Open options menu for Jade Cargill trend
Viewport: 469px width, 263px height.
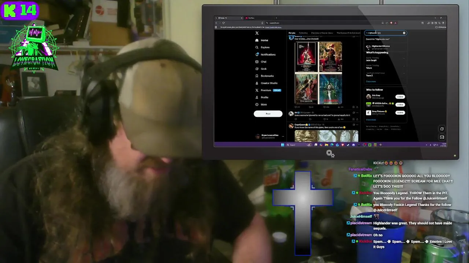404,58
